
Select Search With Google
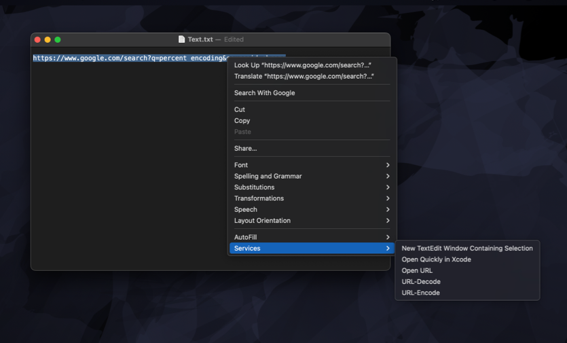tap(312, 93)
